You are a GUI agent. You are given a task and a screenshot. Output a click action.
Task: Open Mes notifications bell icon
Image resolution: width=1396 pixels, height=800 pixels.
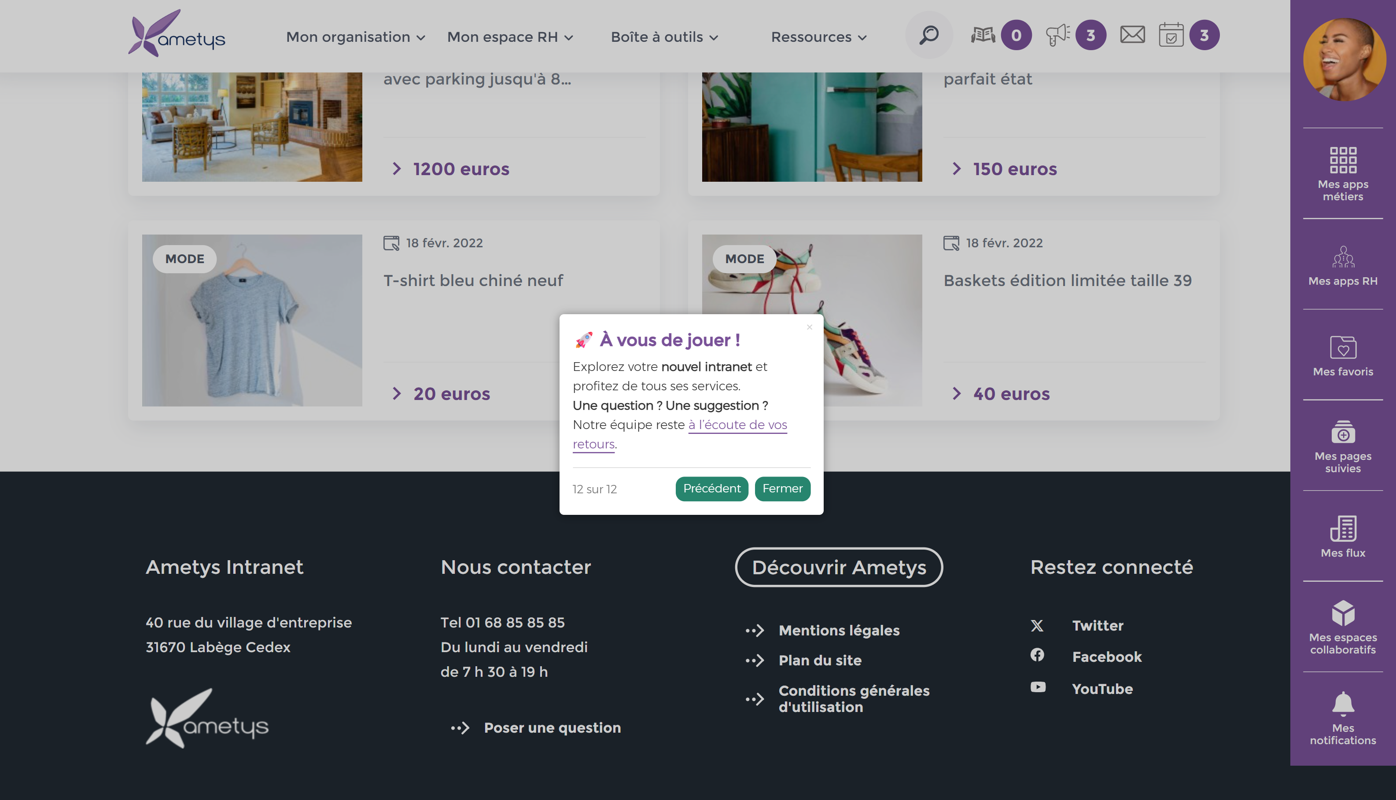pos(1342,717)
